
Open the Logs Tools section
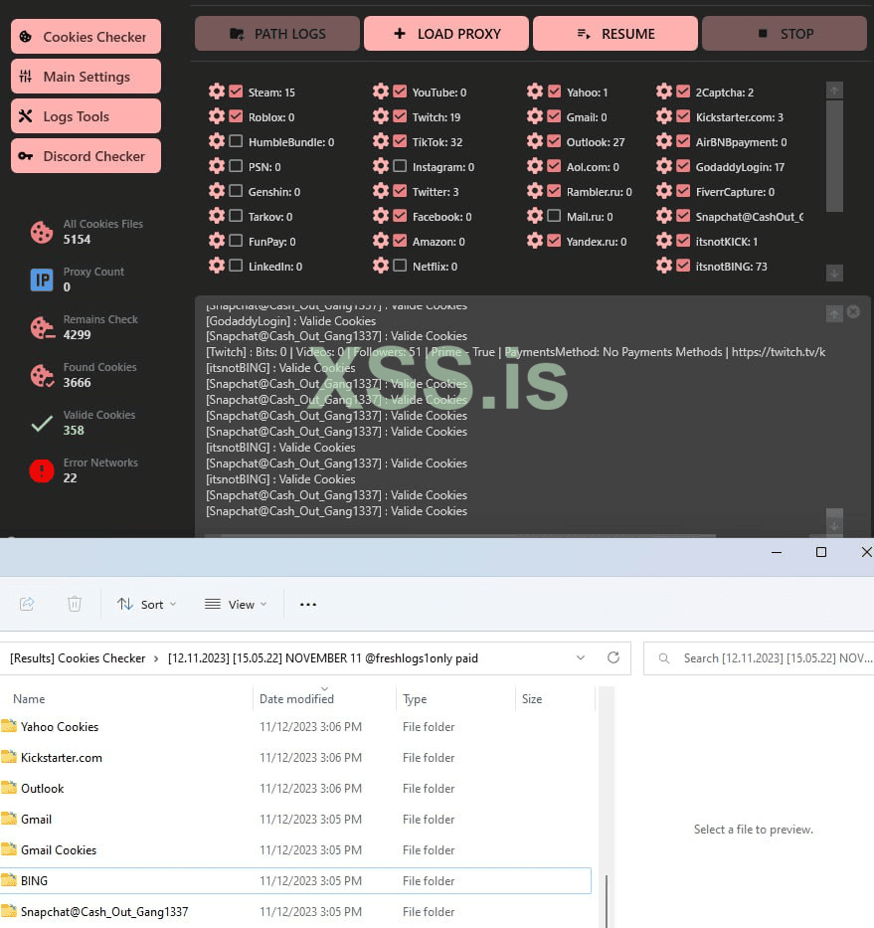86,116
